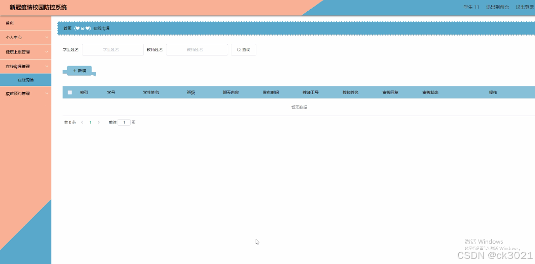Click the 共 0 条 total count text
Viewport: 535px width, 264px height.
[70, 123]
